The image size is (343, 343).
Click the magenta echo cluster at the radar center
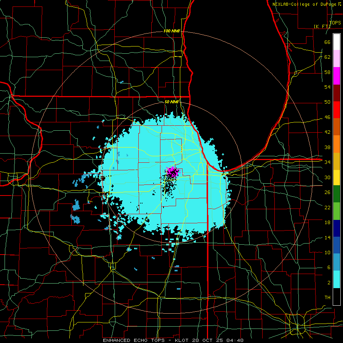click(x=173, y=172)
